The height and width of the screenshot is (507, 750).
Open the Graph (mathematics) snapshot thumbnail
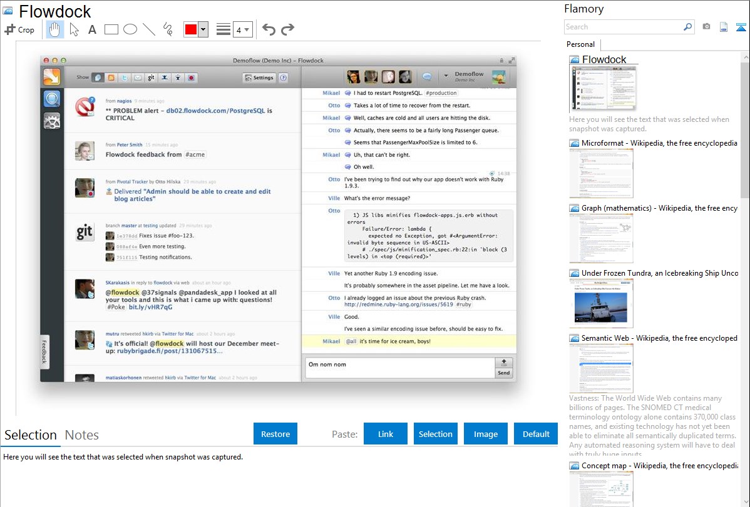(x=601, y=238)
